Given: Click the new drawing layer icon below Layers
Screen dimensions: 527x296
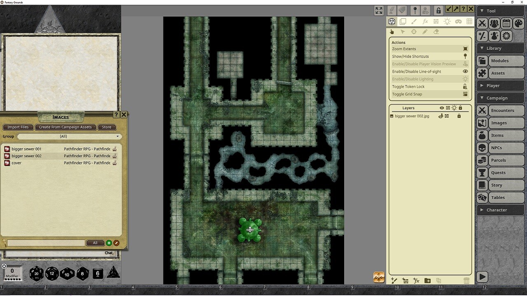Looking at the screenshot, I should click(x=394, y=280).
